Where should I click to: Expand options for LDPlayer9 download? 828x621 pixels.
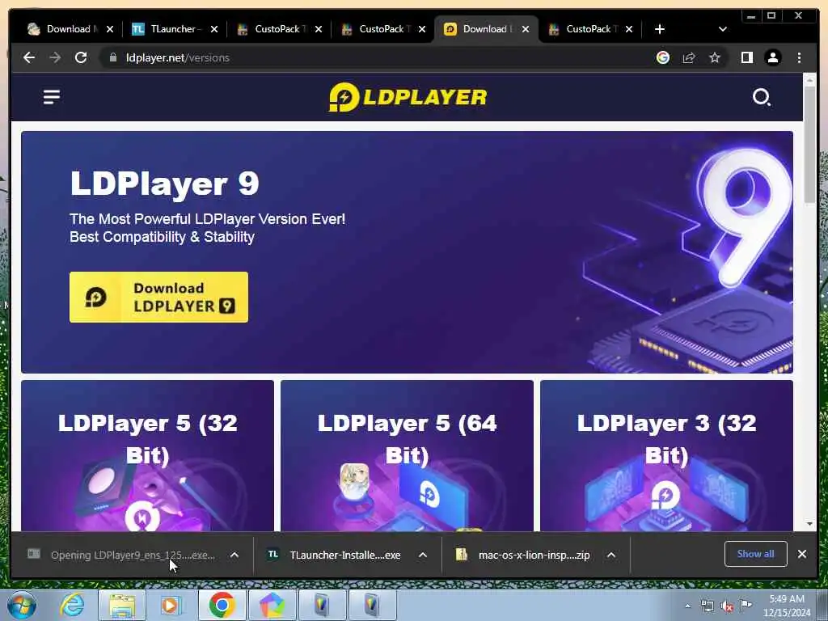234,555
